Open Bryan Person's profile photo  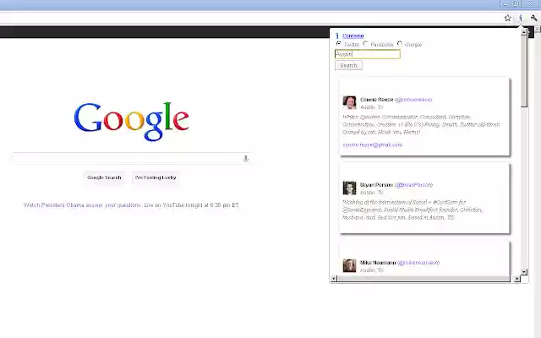[349, 188]
